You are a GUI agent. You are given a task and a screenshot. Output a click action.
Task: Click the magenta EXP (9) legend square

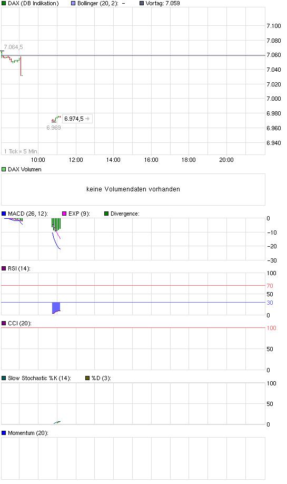coord(64,214)
